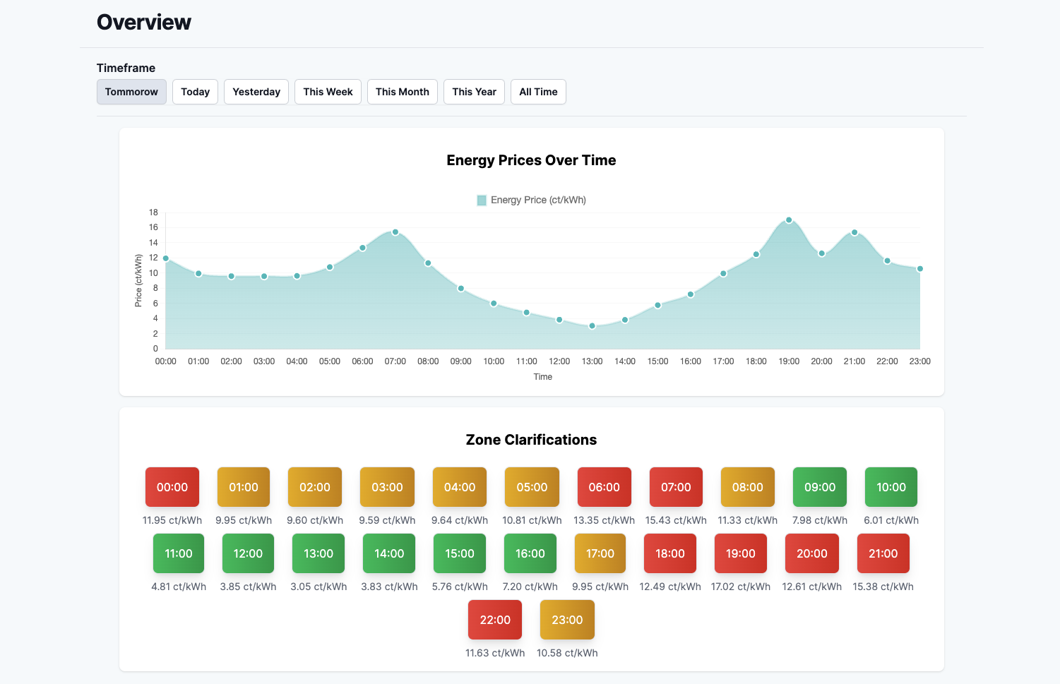
Task: Select the 07:00 zone tile
Action: click(x=676, y=487)
